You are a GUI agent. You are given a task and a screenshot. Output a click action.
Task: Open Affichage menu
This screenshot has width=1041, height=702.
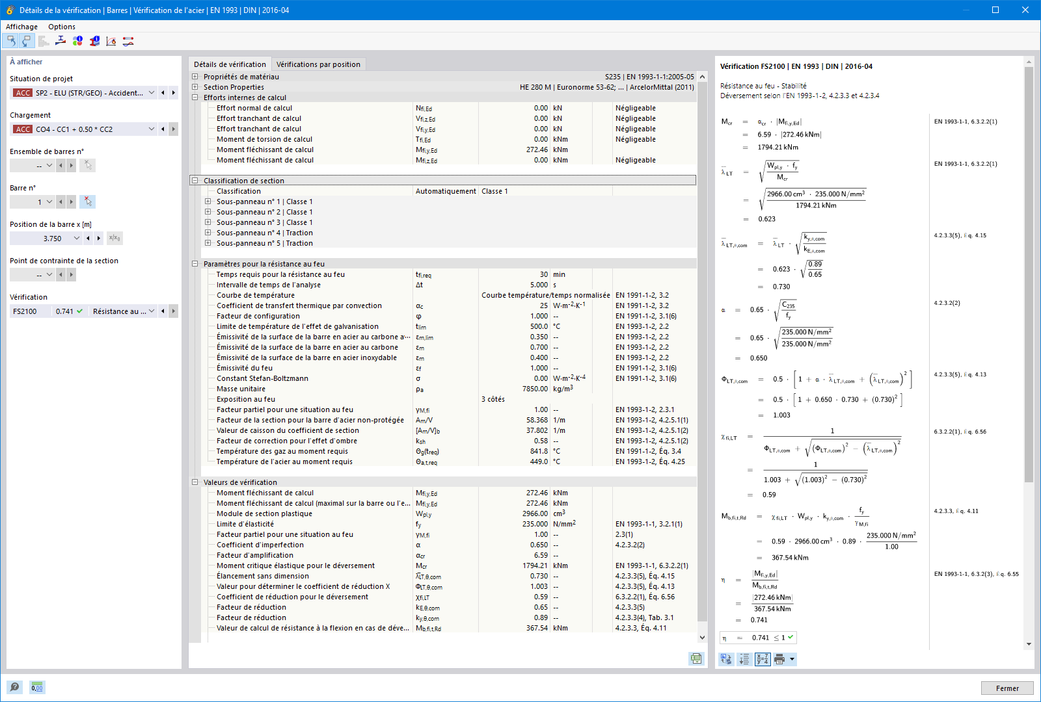click(x=21, y=27)
